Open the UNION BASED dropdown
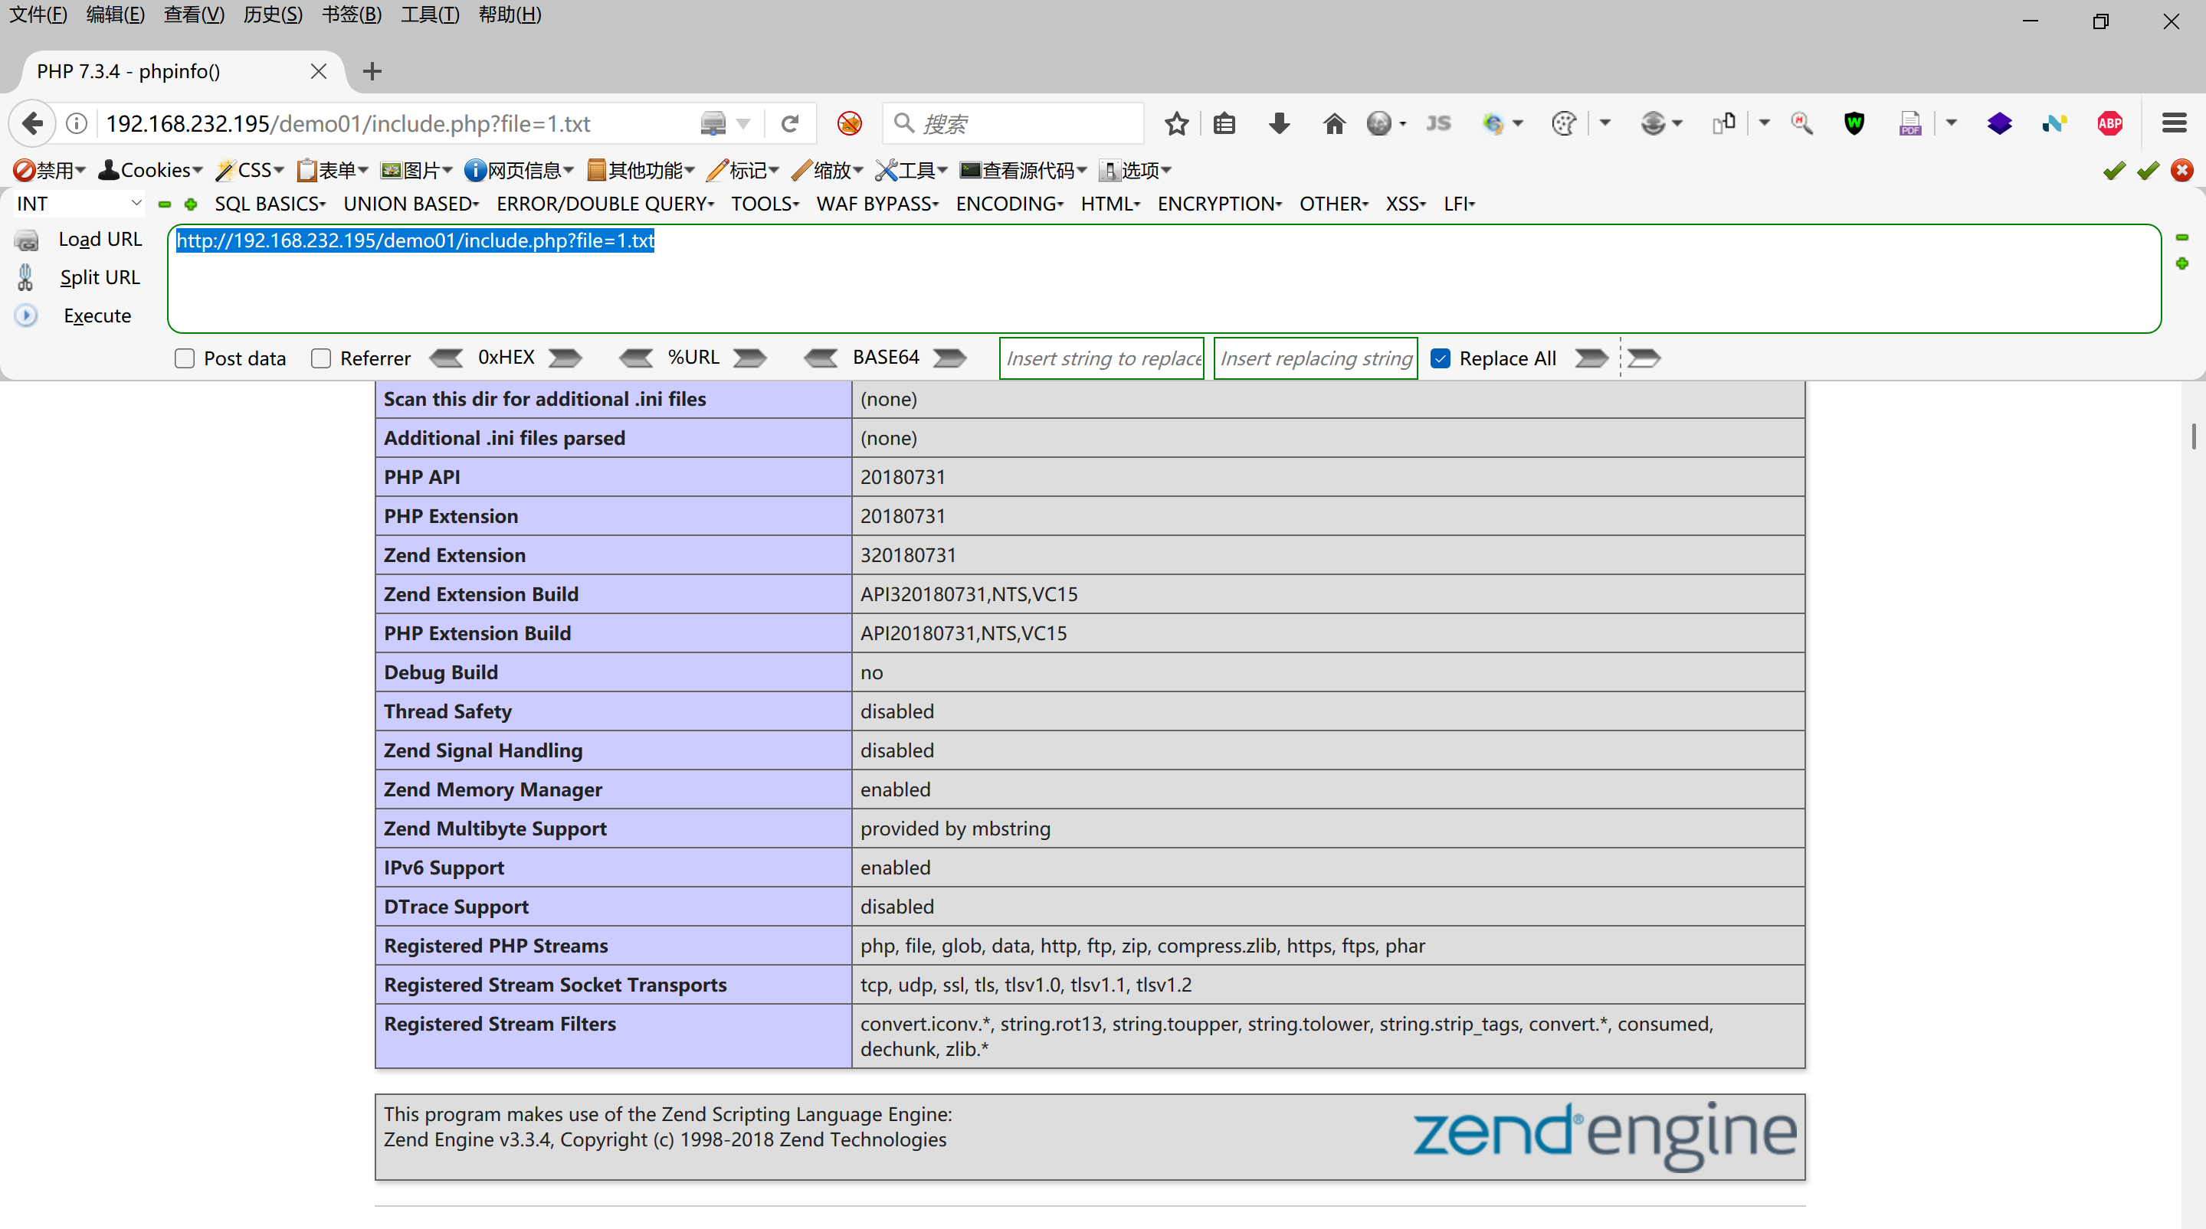Image resolution: width=2206 pixels, height=1229 pixels. coord(411,204)
